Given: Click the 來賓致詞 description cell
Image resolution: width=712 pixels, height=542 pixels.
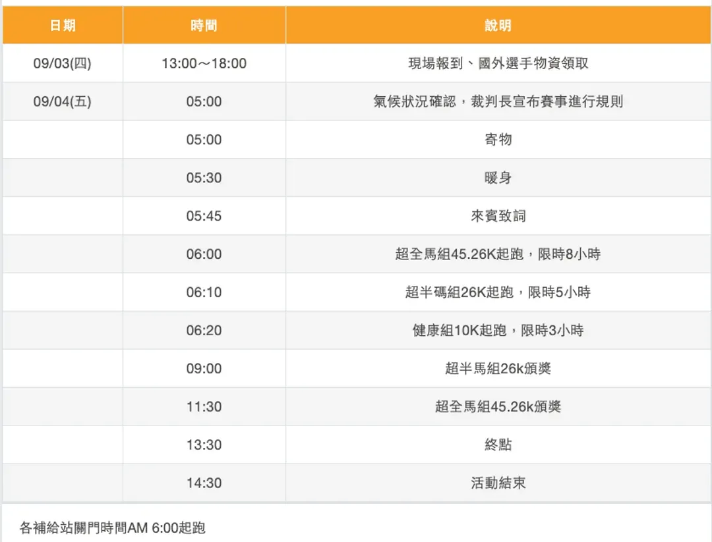Looking at the screenshot, I should click(x=498, y=217).
